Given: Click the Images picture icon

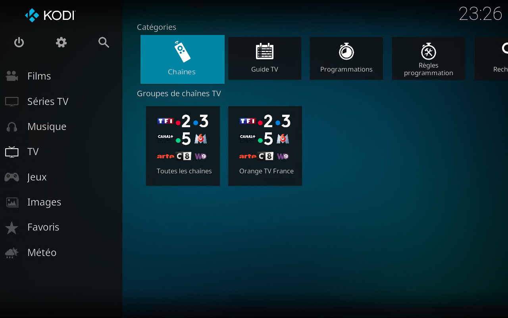Looking at the screenshot, I should [x=12, y=202].
